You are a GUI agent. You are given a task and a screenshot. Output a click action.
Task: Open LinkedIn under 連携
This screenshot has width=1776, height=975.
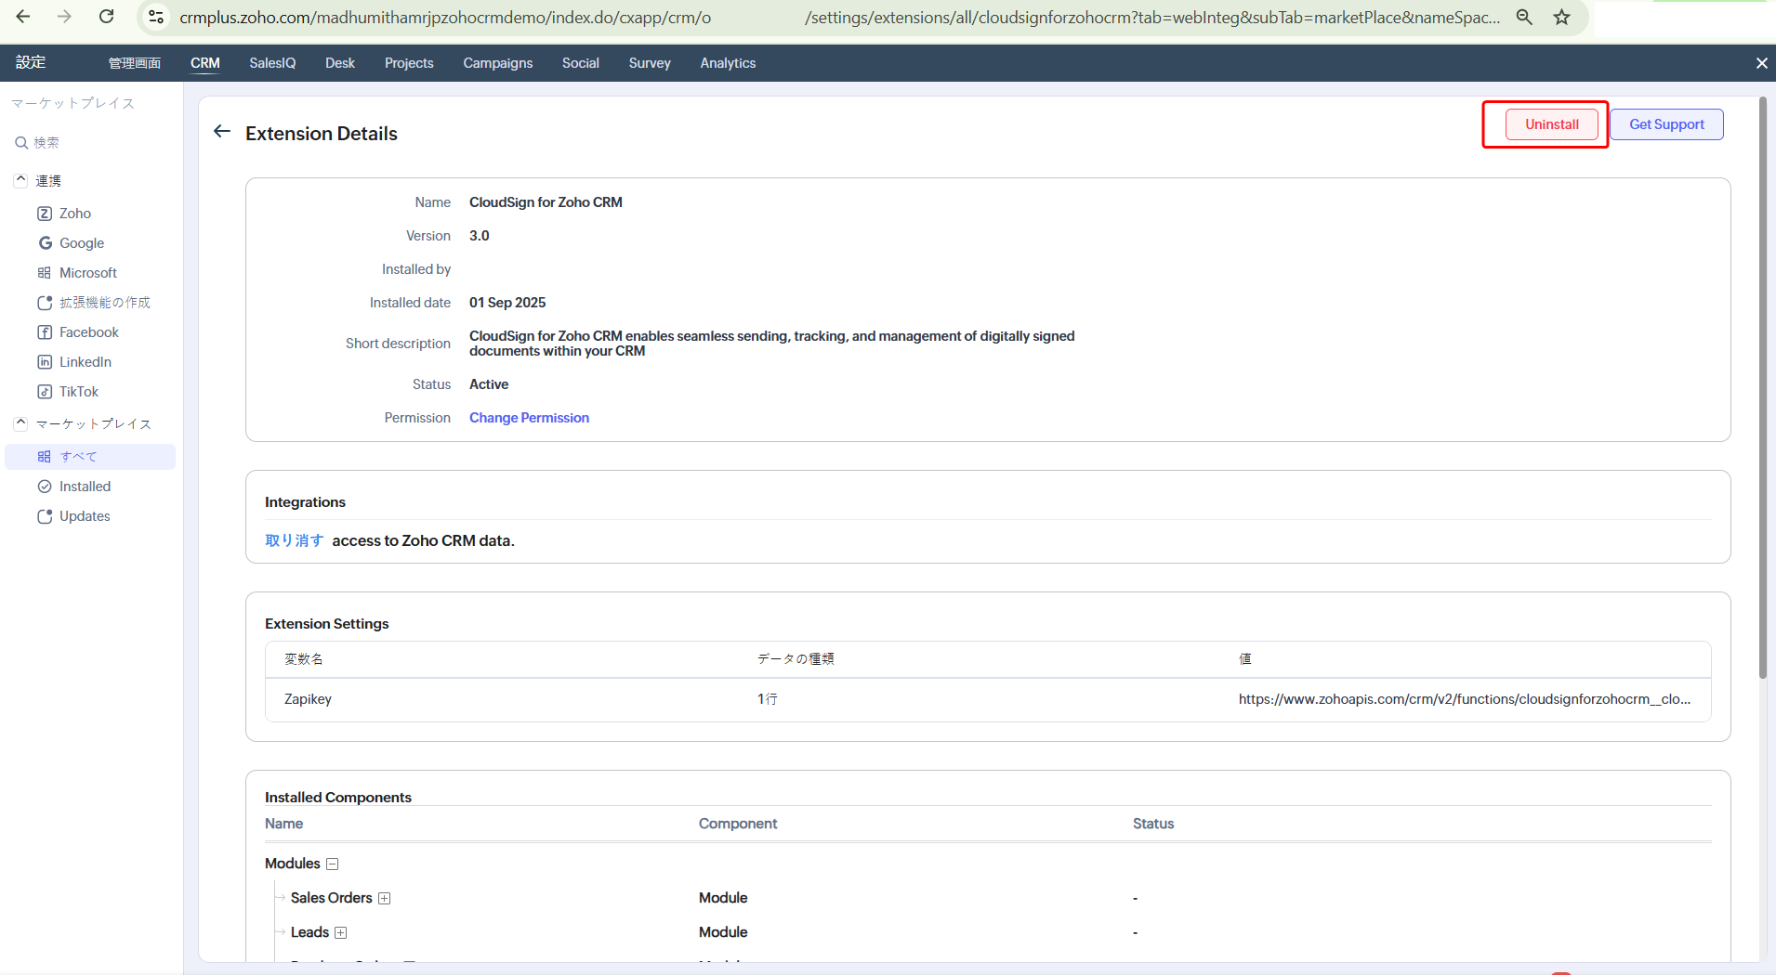(86, 362)
